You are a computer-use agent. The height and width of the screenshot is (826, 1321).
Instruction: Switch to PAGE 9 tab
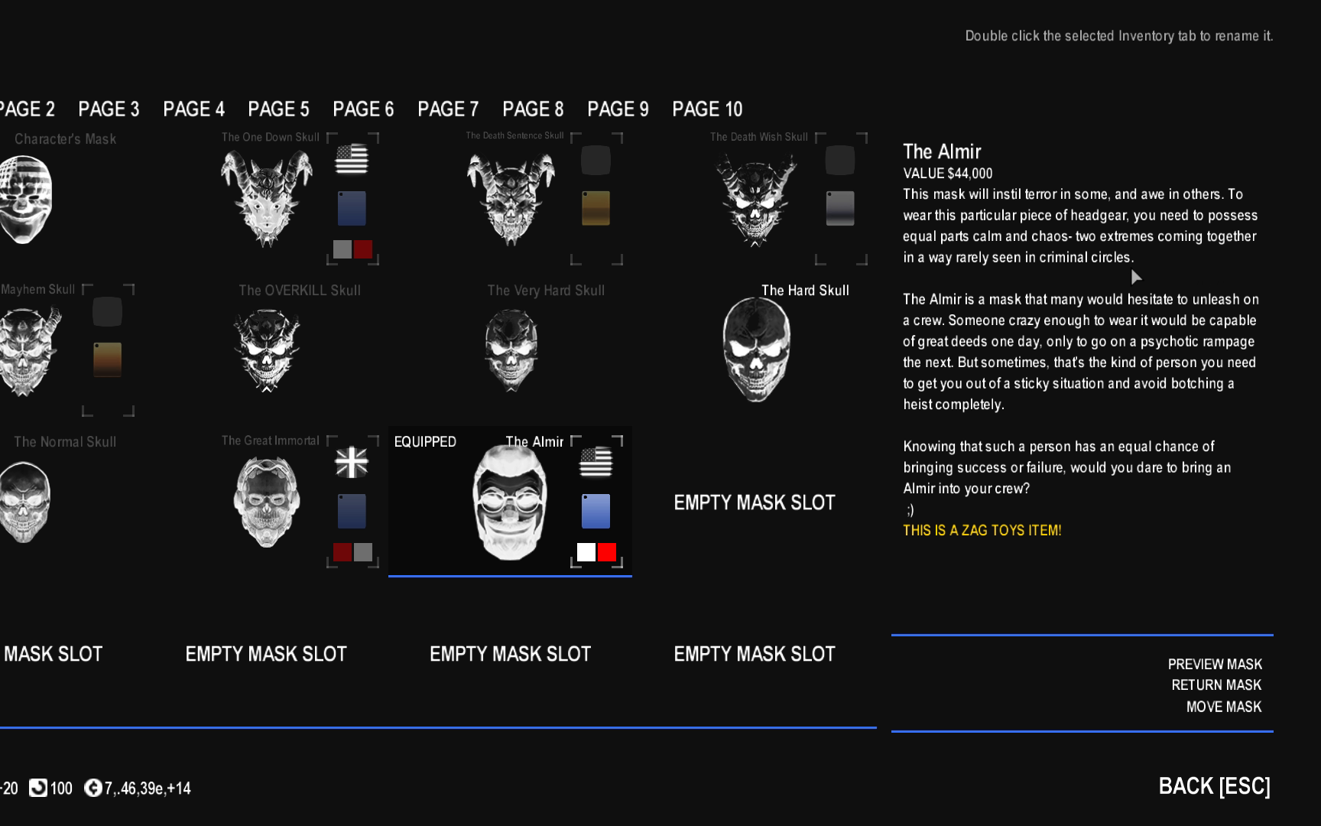pos(618,109)
